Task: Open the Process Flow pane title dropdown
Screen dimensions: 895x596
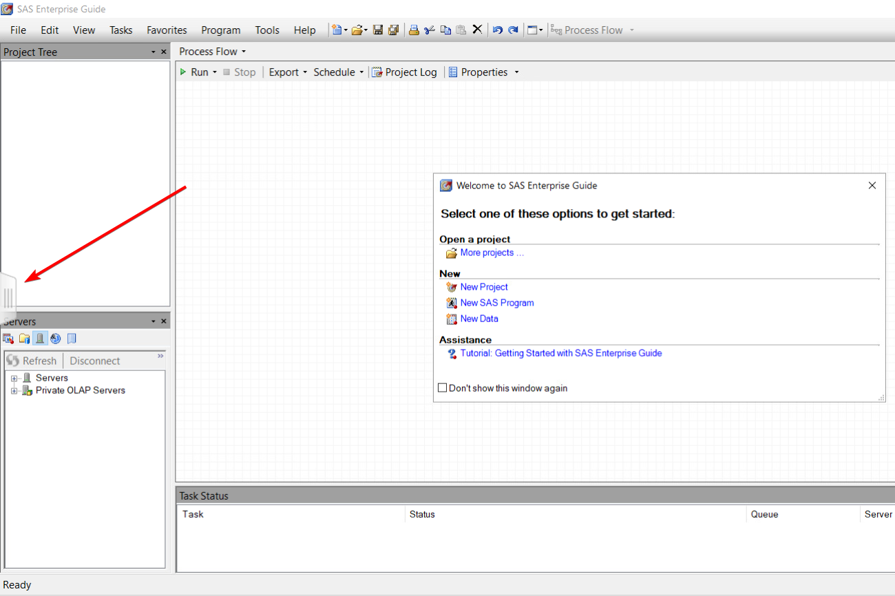Action: pos(244,52)
